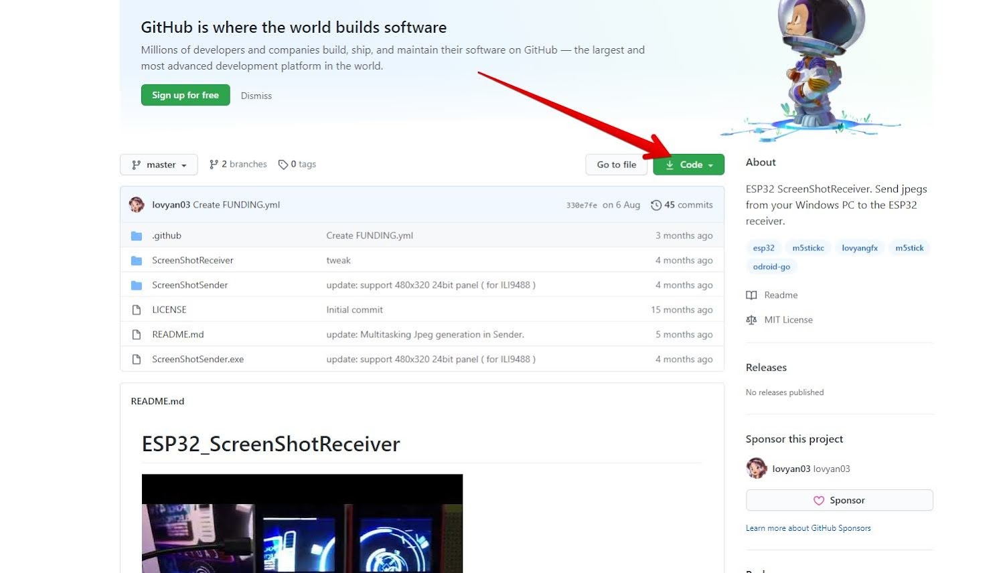Click the green Code download button
The image size is (999, 573).
688,165
